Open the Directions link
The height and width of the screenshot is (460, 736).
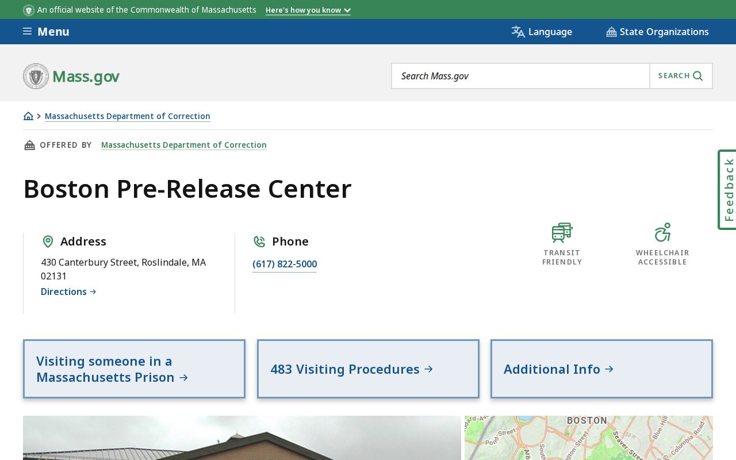[x=68, y=292]
